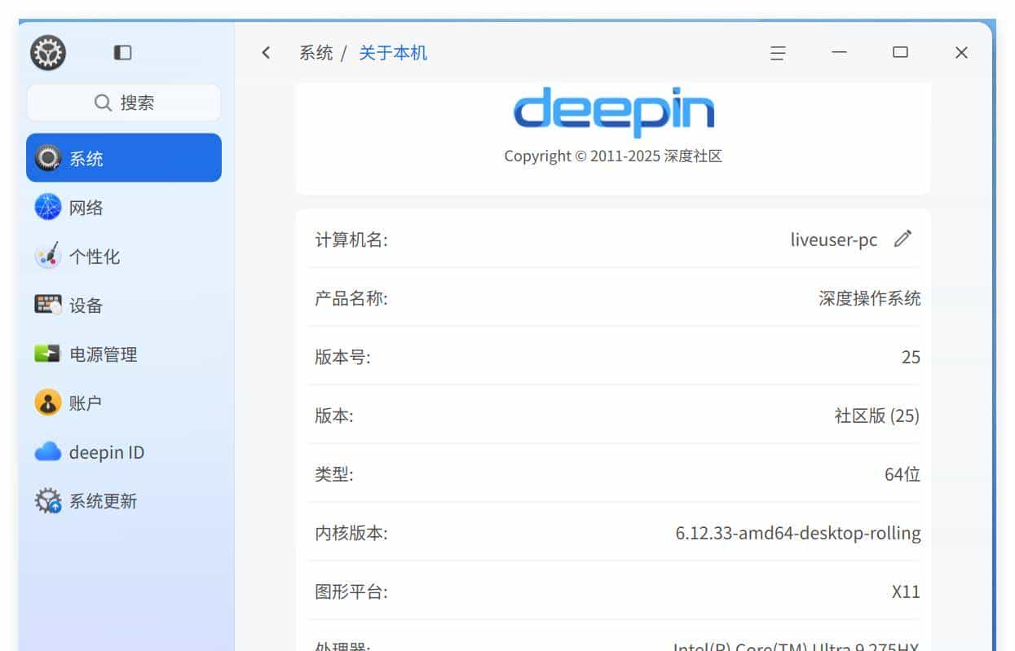This screenshot has width=1015, height=651.
Task: Click the computer name liveuser-pc
Action: pos(833,239)
